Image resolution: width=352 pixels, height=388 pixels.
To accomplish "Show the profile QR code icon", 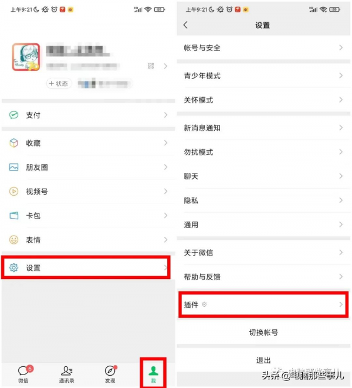I will [x=151, y=66].
